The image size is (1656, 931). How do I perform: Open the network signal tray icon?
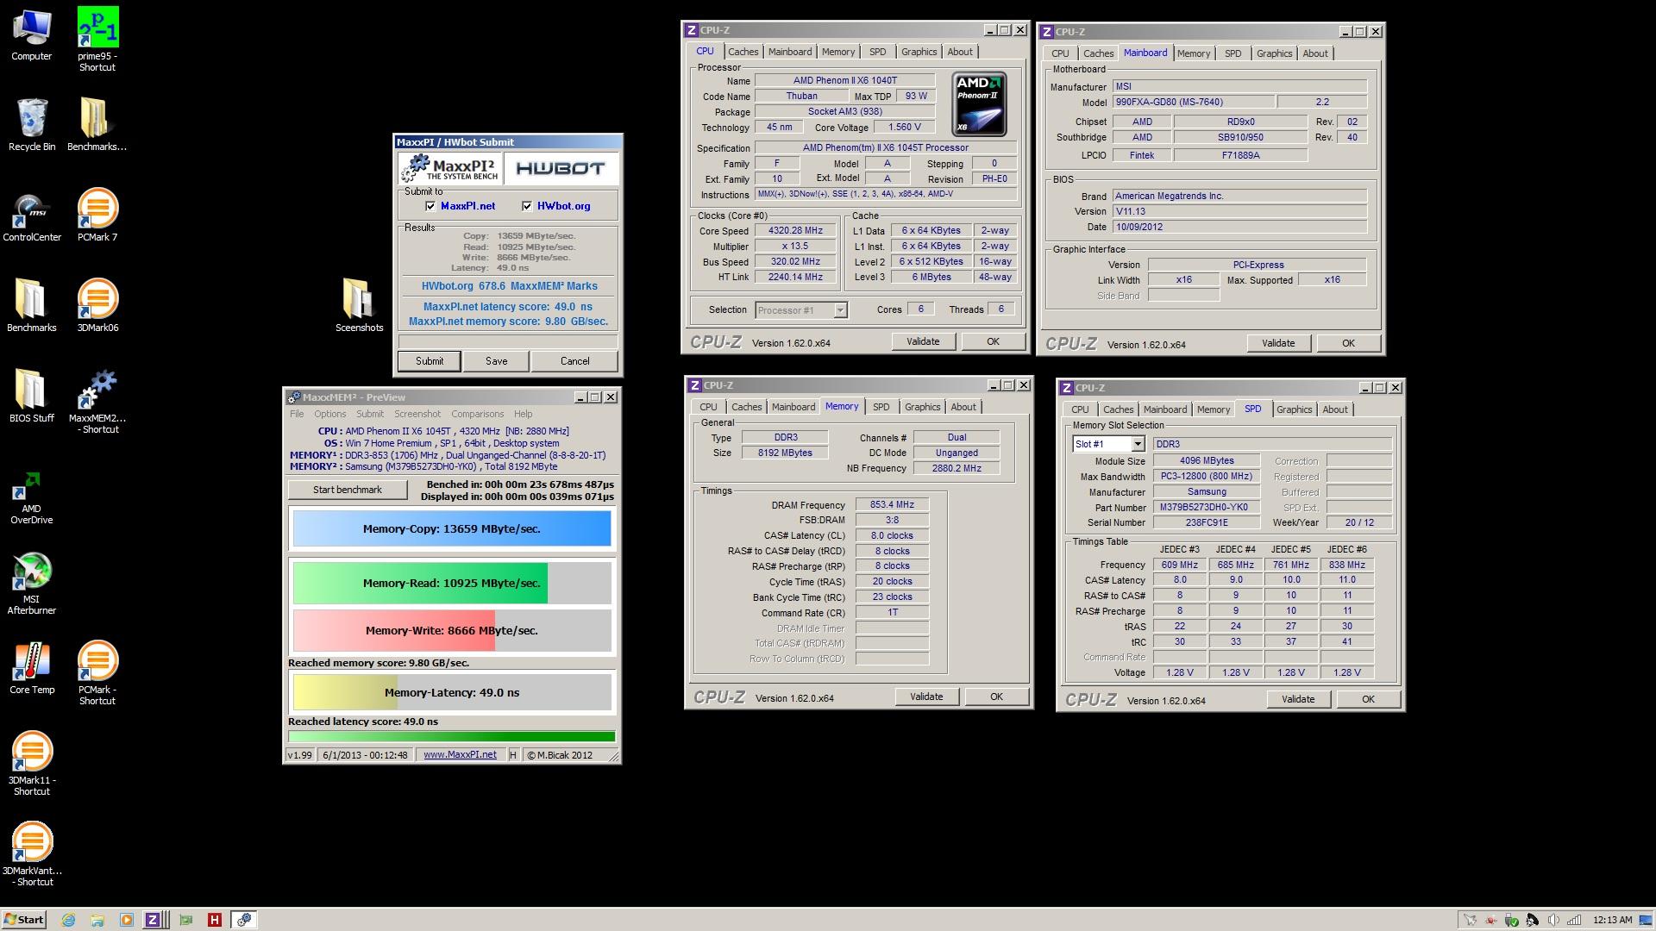pos(1574,920)
